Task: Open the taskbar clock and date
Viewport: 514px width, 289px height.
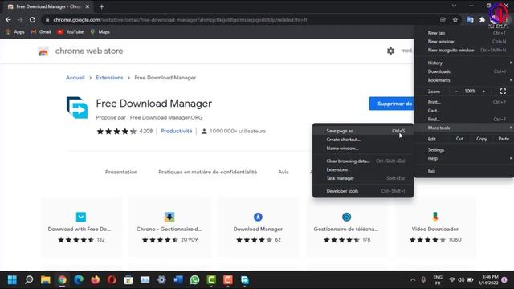Action: 490,280
